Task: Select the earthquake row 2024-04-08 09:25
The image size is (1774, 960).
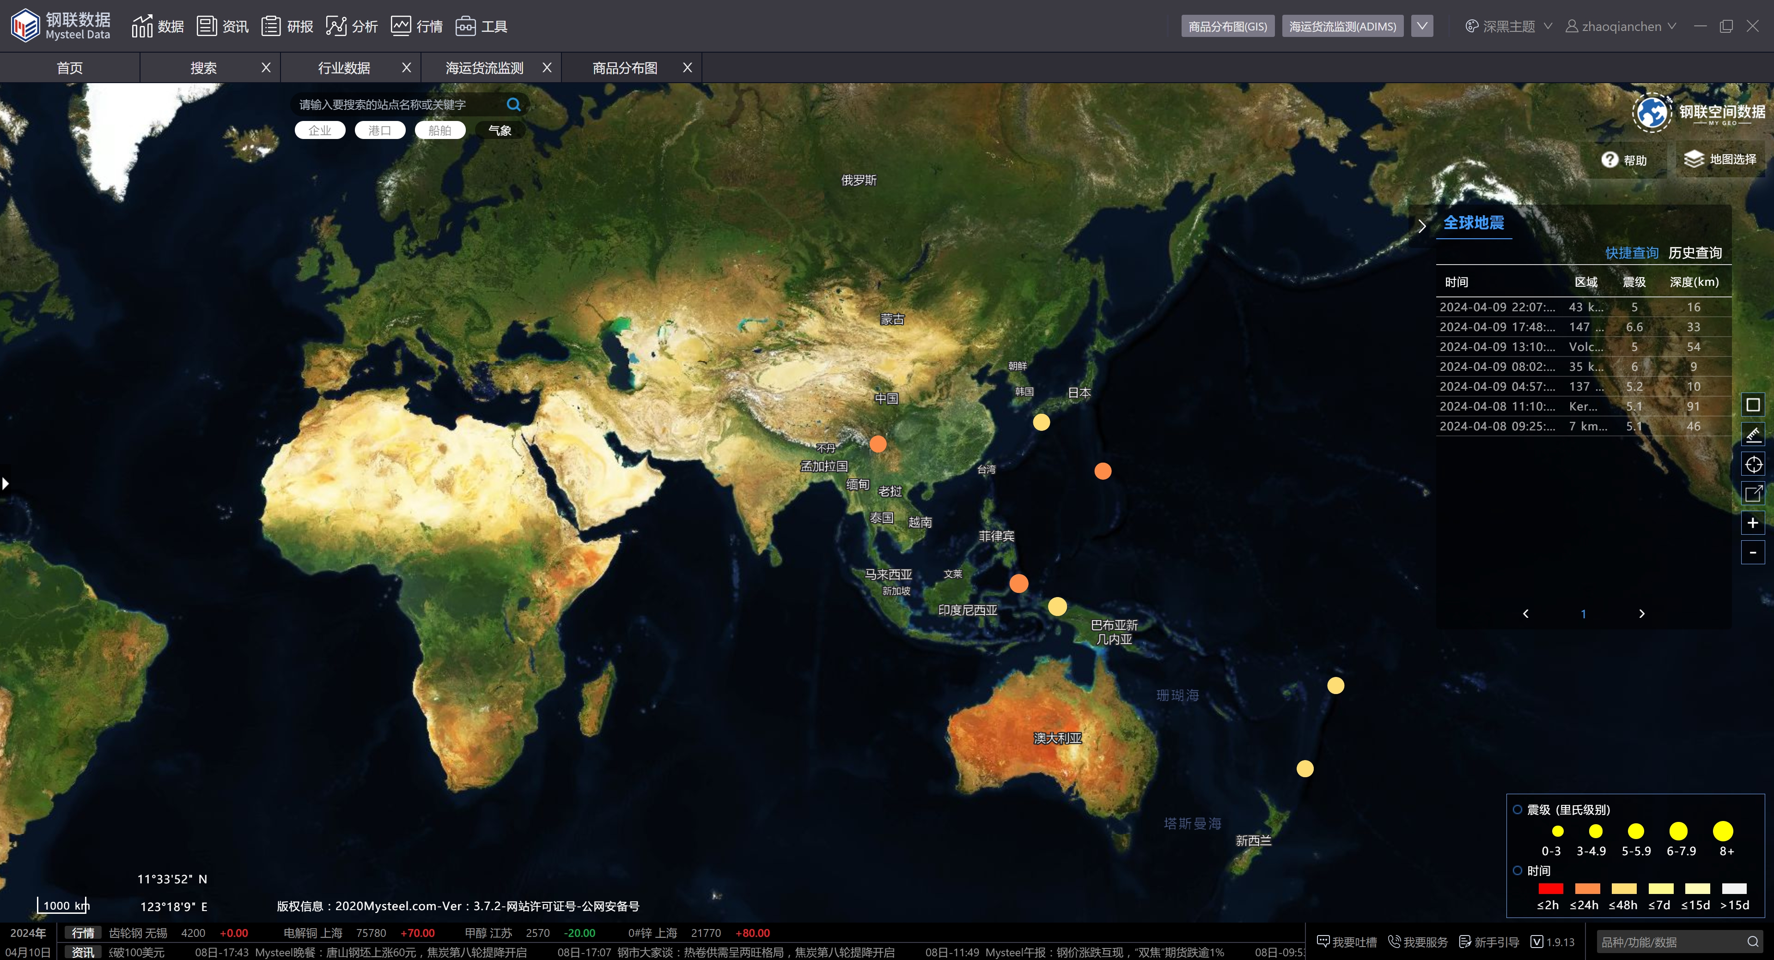Action: pos(1583,427)
